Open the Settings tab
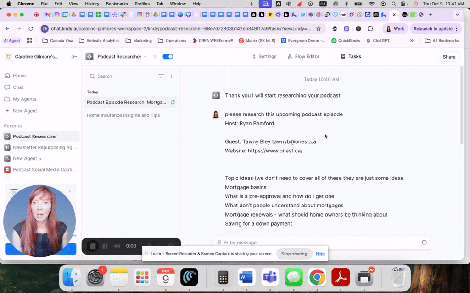This screenshot has height=293, width=470. click(264, 57)
